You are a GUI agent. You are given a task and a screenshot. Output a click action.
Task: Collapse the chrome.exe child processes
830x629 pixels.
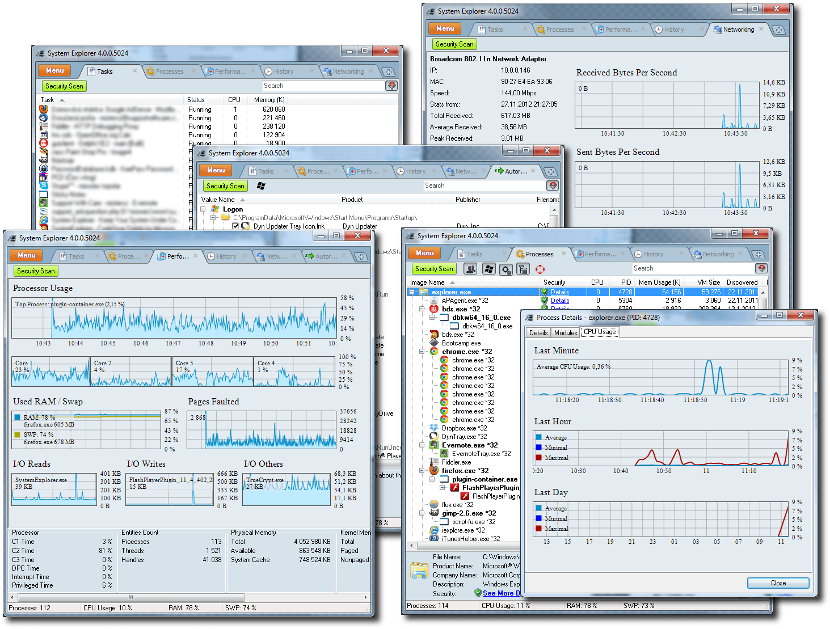click(421, 351)
